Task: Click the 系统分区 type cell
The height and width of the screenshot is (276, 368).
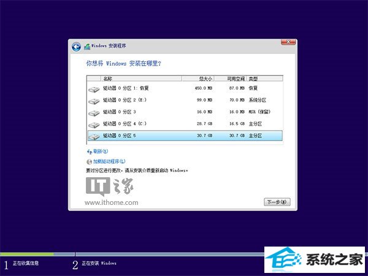Action: point(258,100)
